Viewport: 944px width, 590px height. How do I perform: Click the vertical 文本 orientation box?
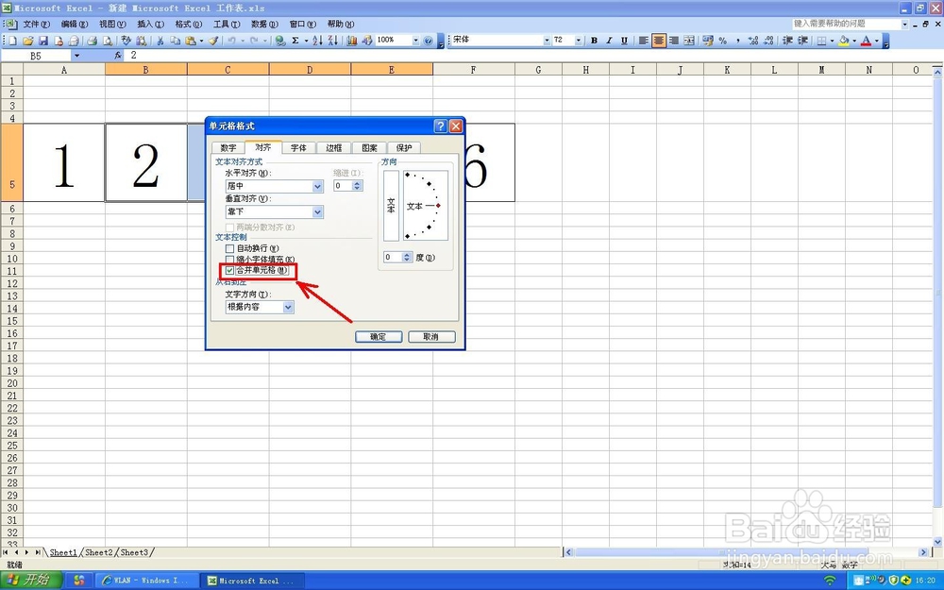[391, 205]
